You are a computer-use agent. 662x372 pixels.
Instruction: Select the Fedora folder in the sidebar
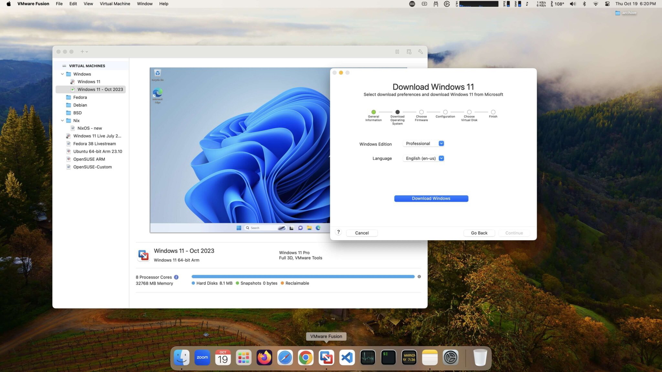(x=80, y=97)
